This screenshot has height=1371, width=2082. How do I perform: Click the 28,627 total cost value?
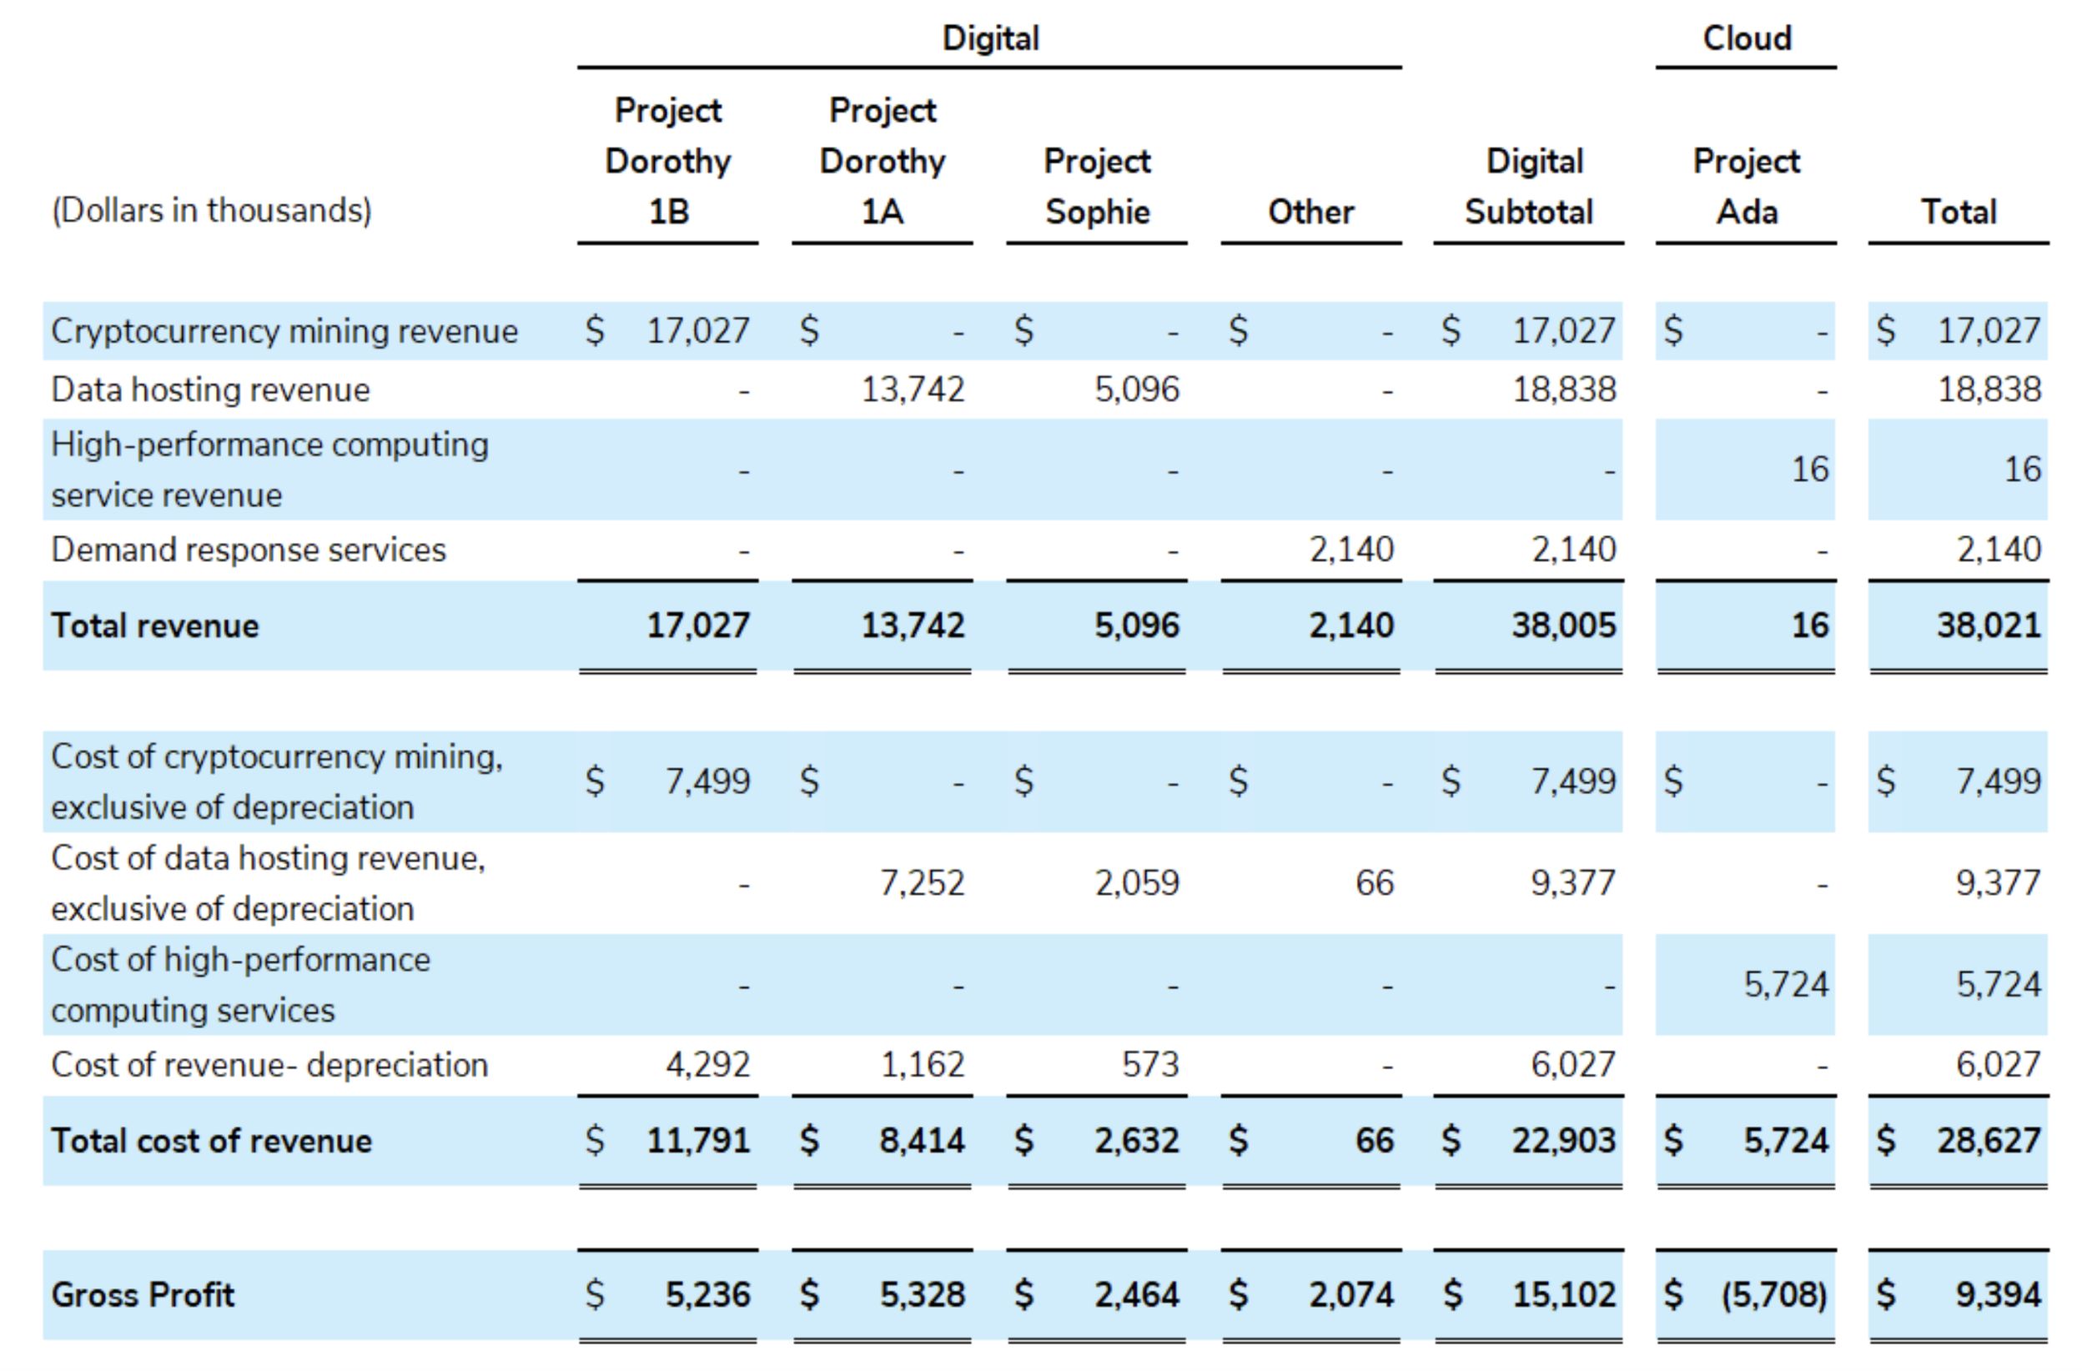(x=1988, y=1141)
